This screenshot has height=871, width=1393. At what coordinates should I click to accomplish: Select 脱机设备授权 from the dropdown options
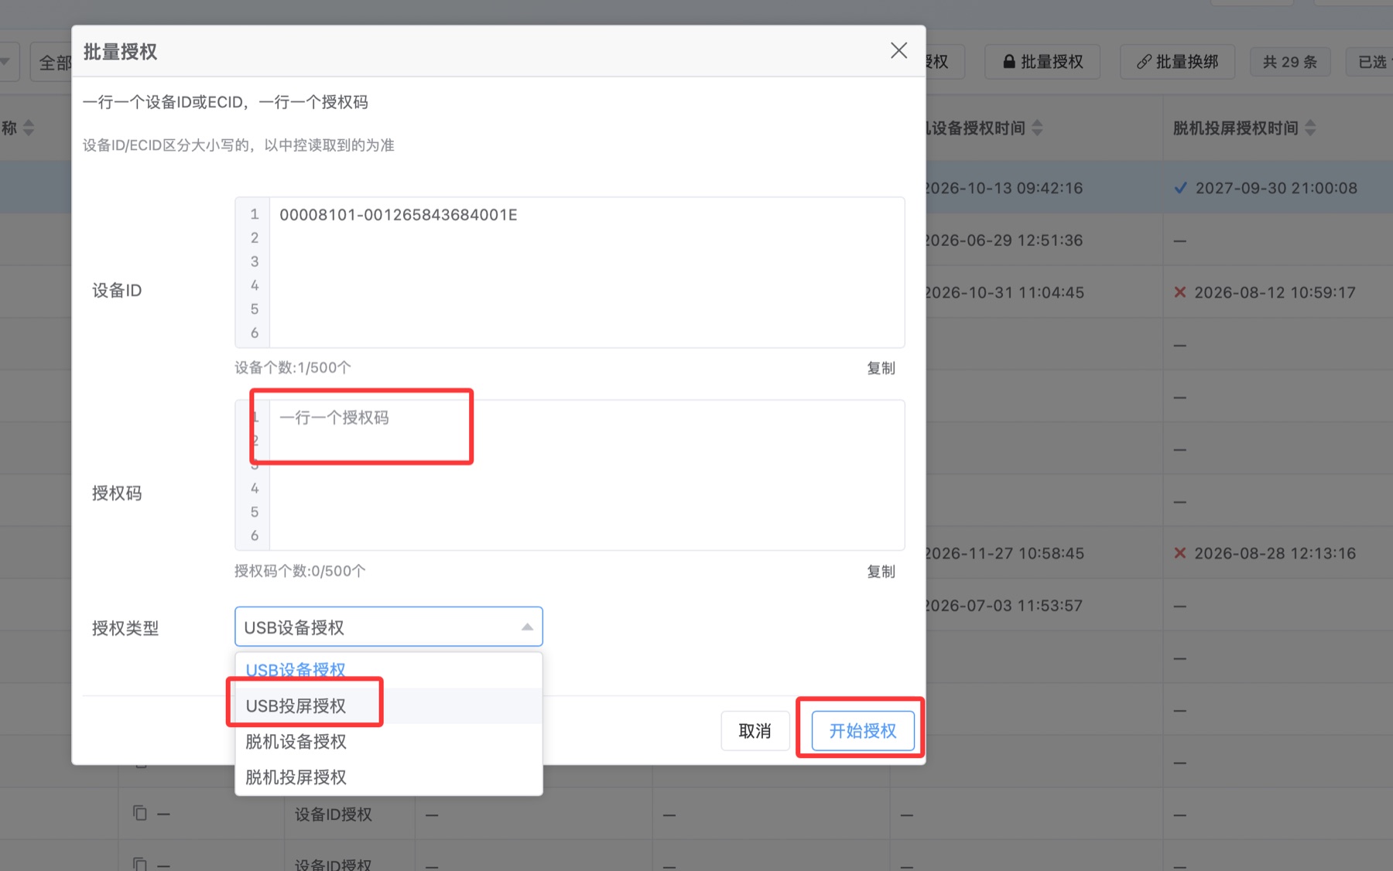click(388, 741)
